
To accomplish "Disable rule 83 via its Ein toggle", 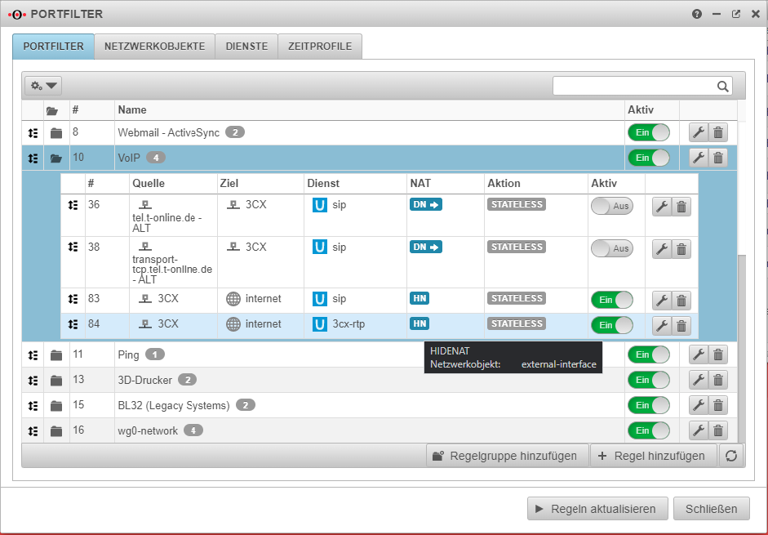I will 611,300.
